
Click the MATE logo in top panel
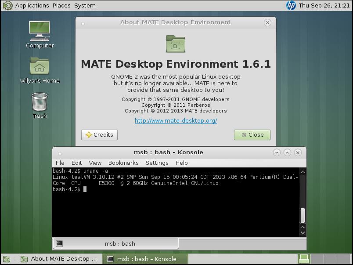(7, 5)
